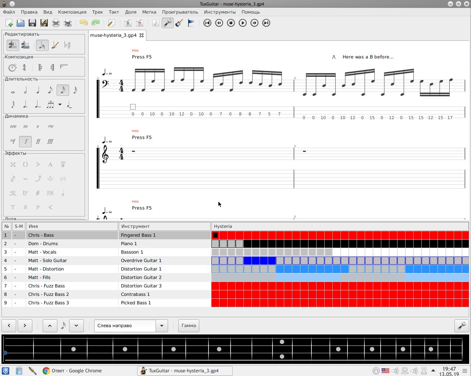Click the fretboard left arrow button

coord(9,326)
